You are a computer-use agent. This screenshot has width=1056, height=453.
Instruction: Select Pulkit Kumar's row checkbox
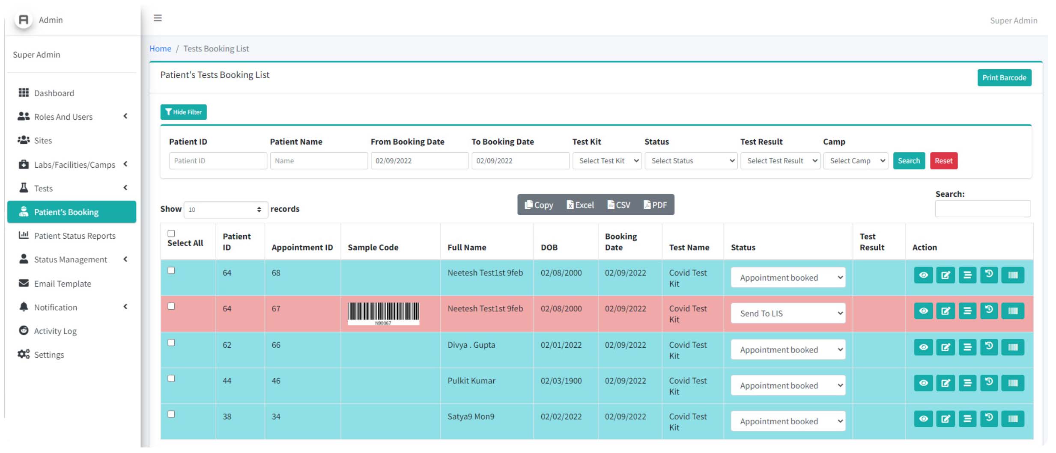171,379
